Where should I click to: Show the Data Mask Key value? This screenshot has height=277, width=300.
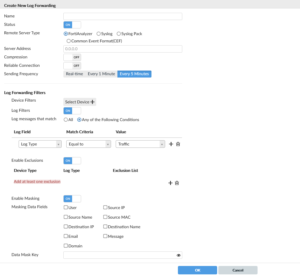pos(178,255)
